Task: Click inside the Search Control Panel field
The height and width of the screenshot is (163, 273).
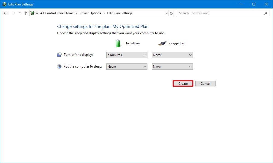Action: (219, 13)
